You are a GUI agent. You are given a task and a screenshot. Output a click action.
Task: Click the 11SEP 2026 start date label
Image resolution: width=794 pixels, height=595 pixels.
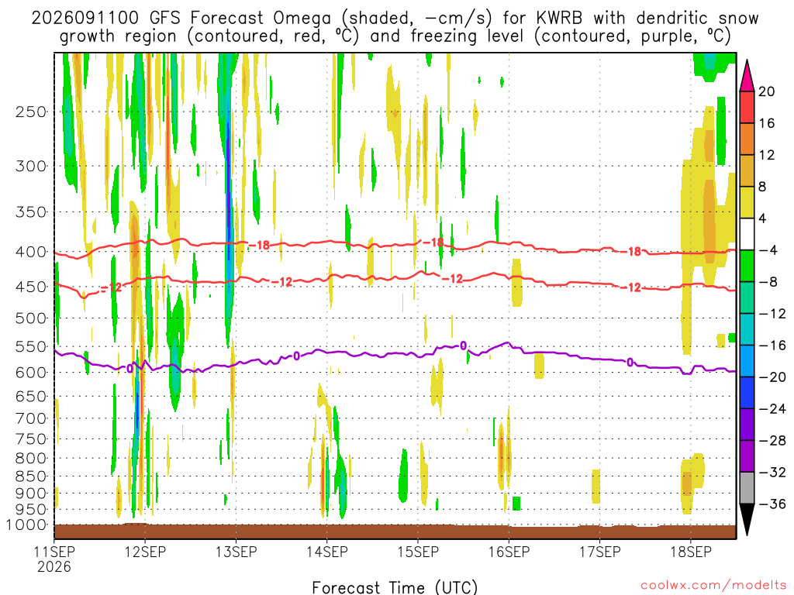[54, 559]
